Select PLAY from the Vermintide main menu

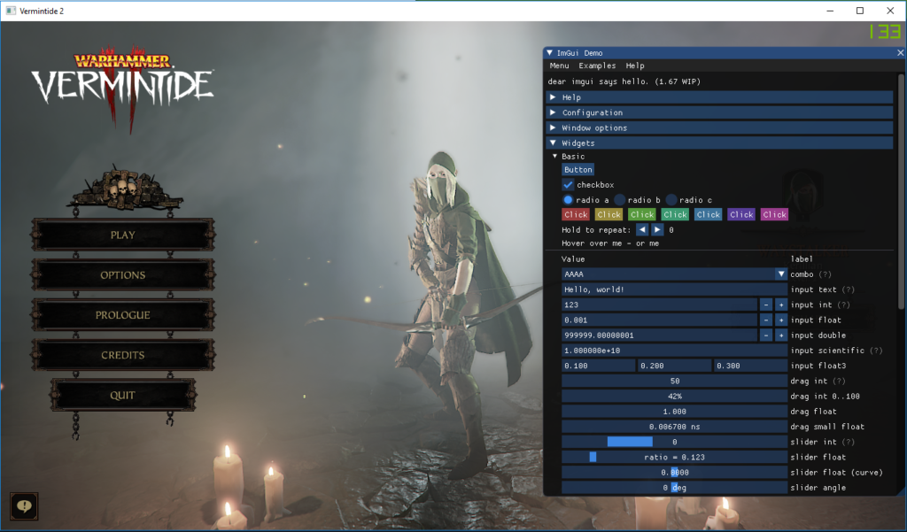(122, 235)
